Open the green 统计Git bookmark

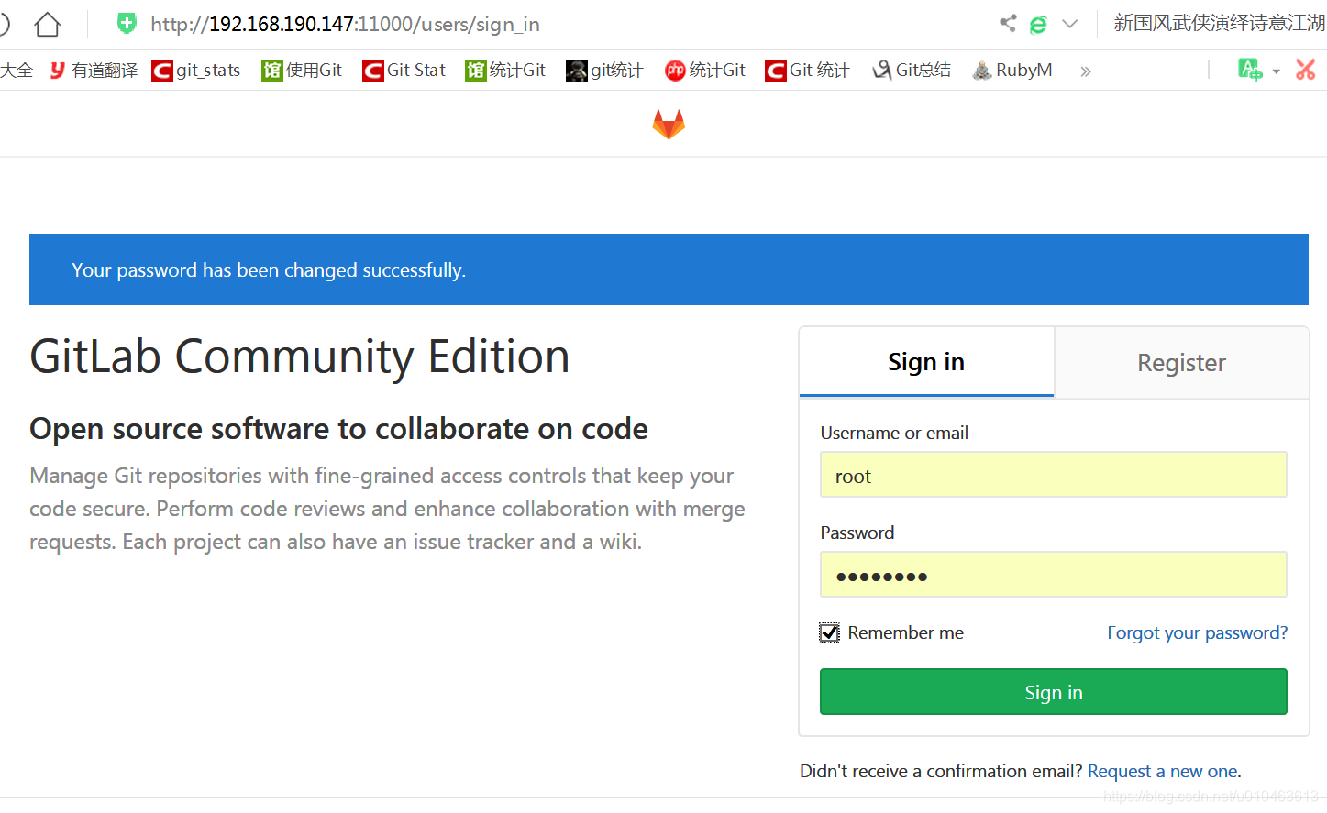pos(505,71)
